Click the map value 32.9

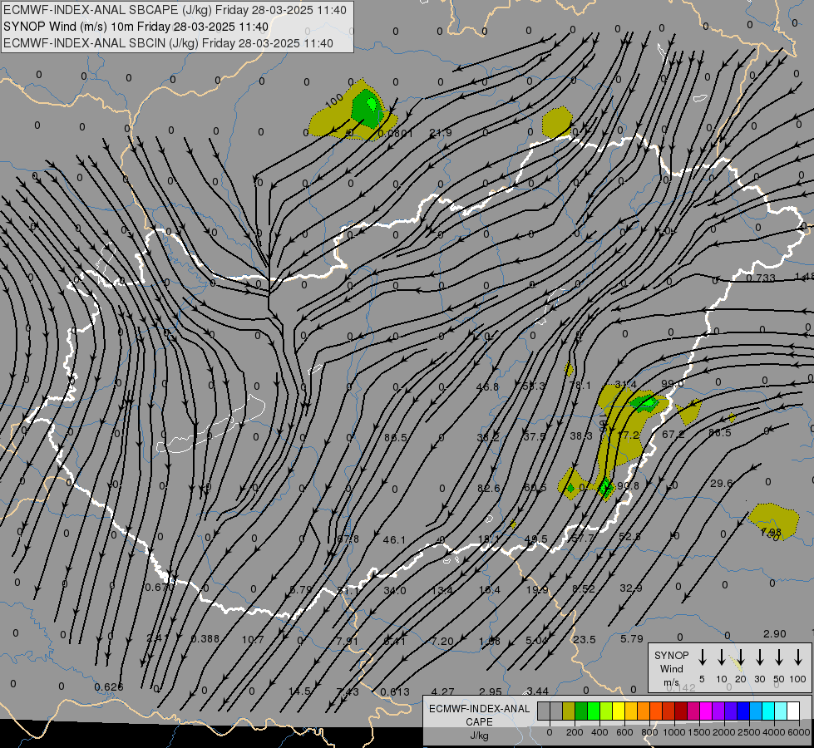tap(631, 588)
